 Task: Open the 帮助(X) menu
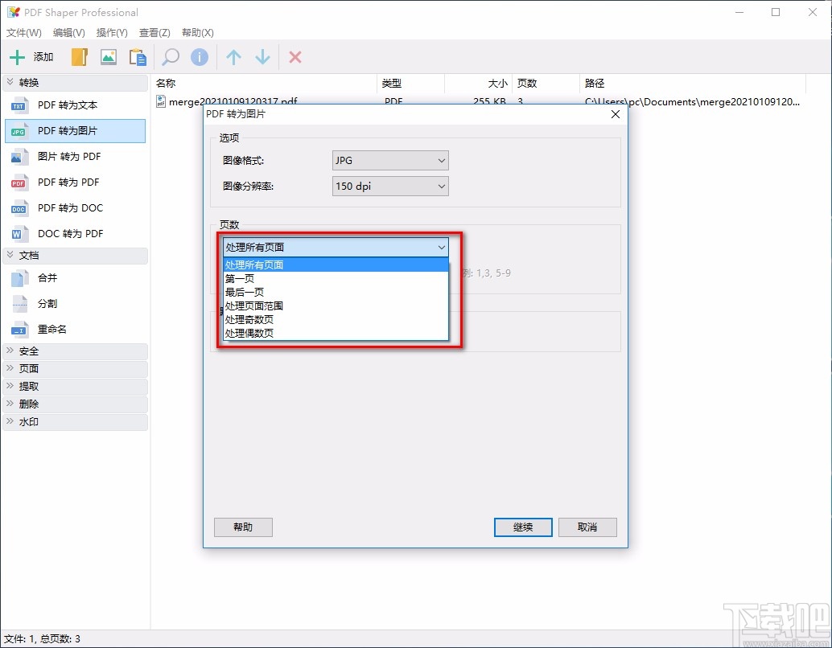pos(196,33)
